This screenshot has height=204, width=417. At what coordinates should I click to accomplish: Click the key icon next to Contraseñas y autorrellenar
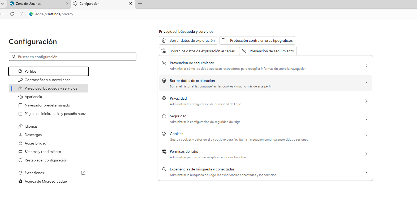coord(20,80)
